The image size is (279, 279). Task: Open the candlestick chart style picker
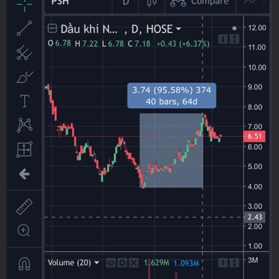pyautogui.click(x=152, y=4)
